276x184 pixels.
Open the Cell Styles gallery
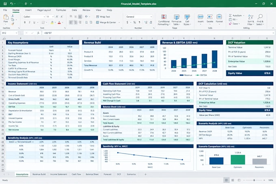pyautogui.click(x=187, y=20)
